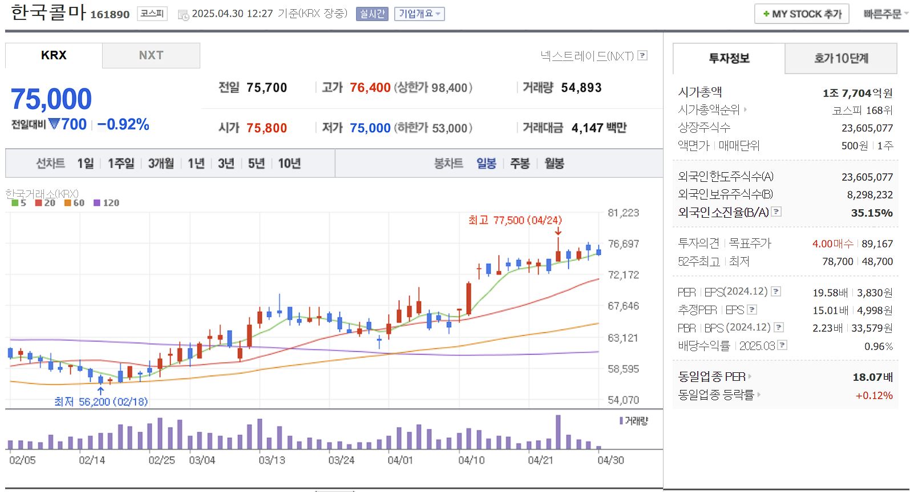The height and width of the screenshot is (492, 910).
Task: Click the tall 04/24 volume bar
Action: pyautogui.click(x=558, y=432)
